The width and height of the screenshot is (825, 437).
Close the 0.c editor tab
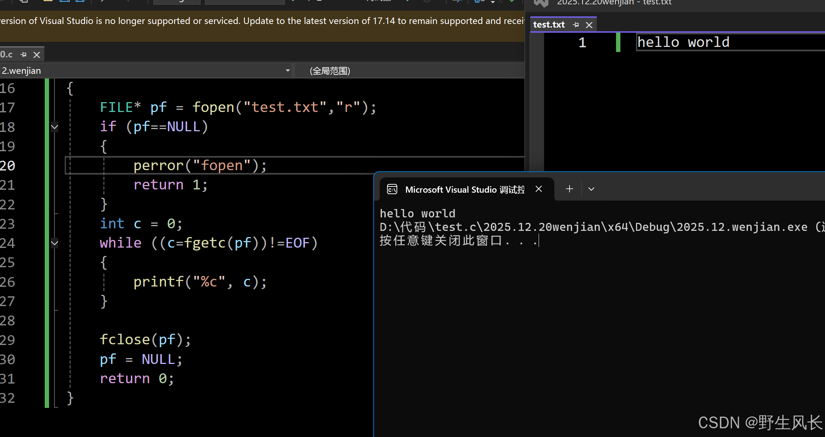37,55
